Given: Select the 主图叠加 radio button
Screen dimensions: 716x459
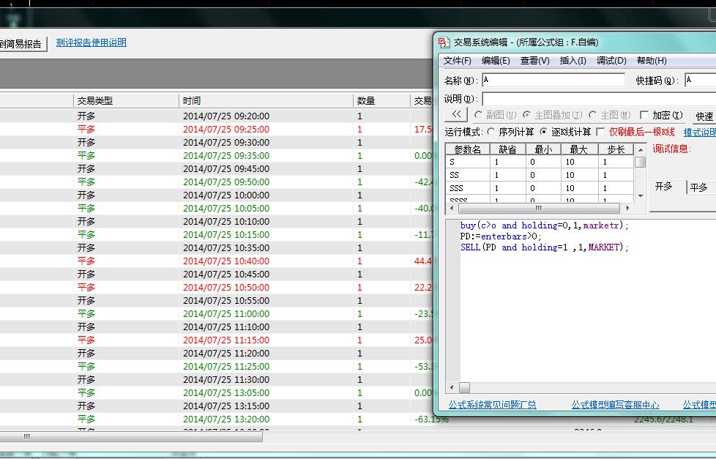Looking at the screenshot, I should click(526, 115).
